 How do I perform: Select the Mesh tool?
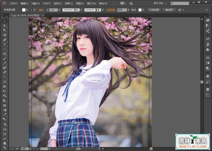5,105
